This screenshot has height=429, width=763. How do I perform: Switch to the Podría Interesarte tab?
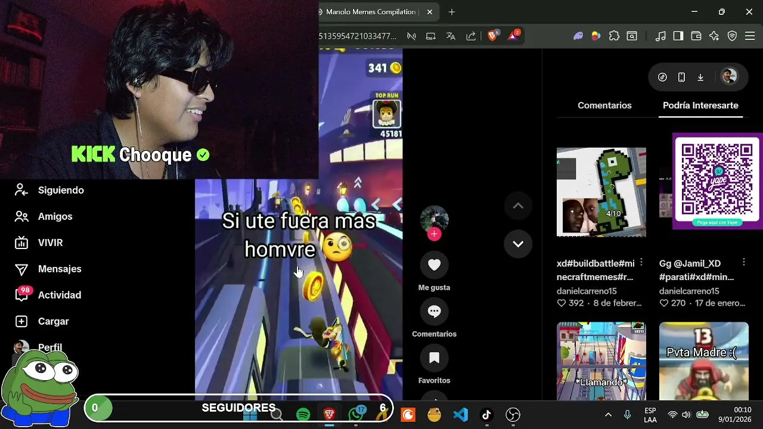click(700, 105)
